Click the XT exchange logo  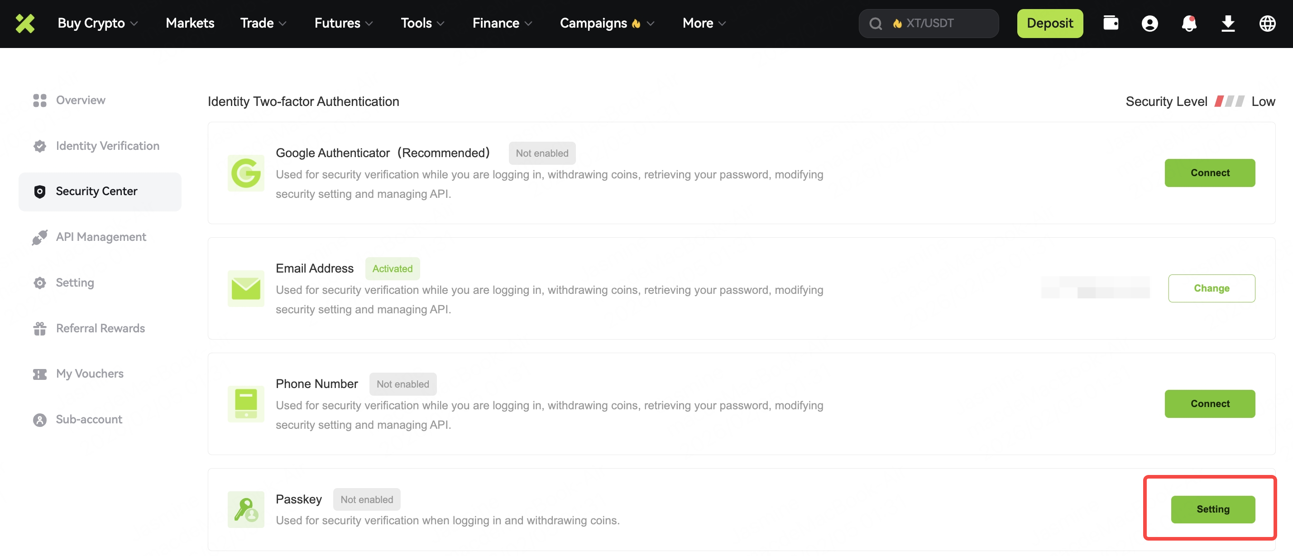(x=24, y=23)
